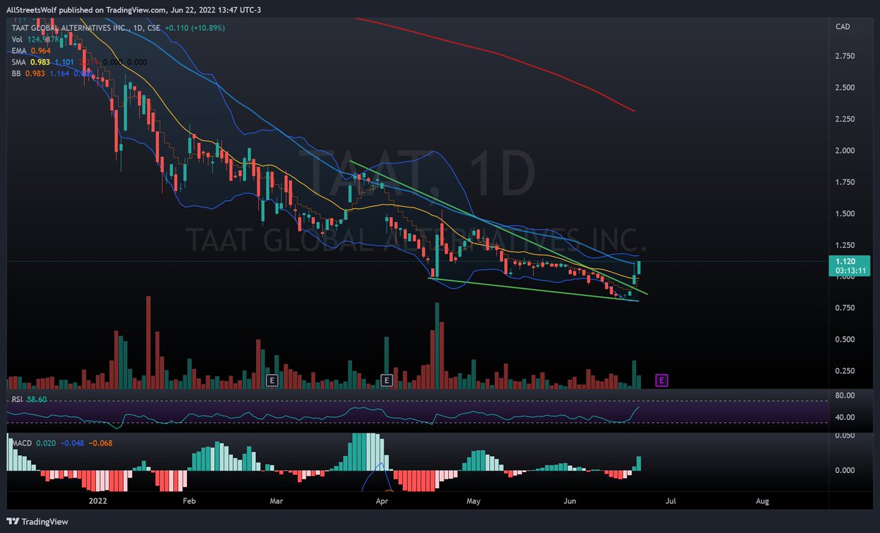Click the 0.750 price scale label

click(x=846, y=309)
